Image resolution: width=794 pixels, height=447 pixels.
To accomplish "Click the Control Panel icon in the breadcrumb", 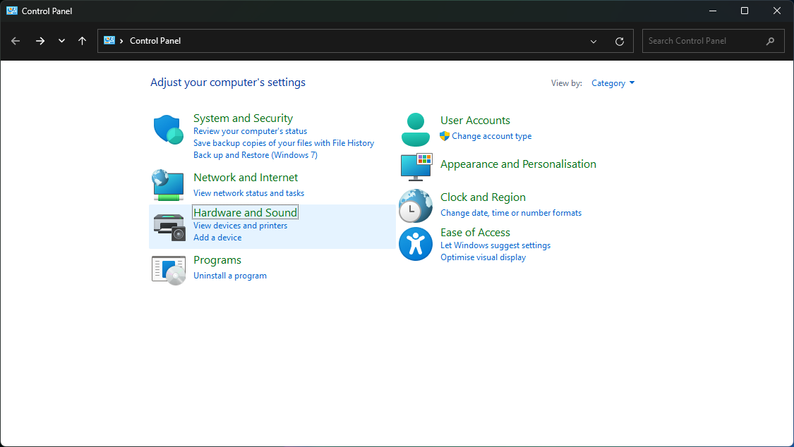I will click(x=109, y=41).
